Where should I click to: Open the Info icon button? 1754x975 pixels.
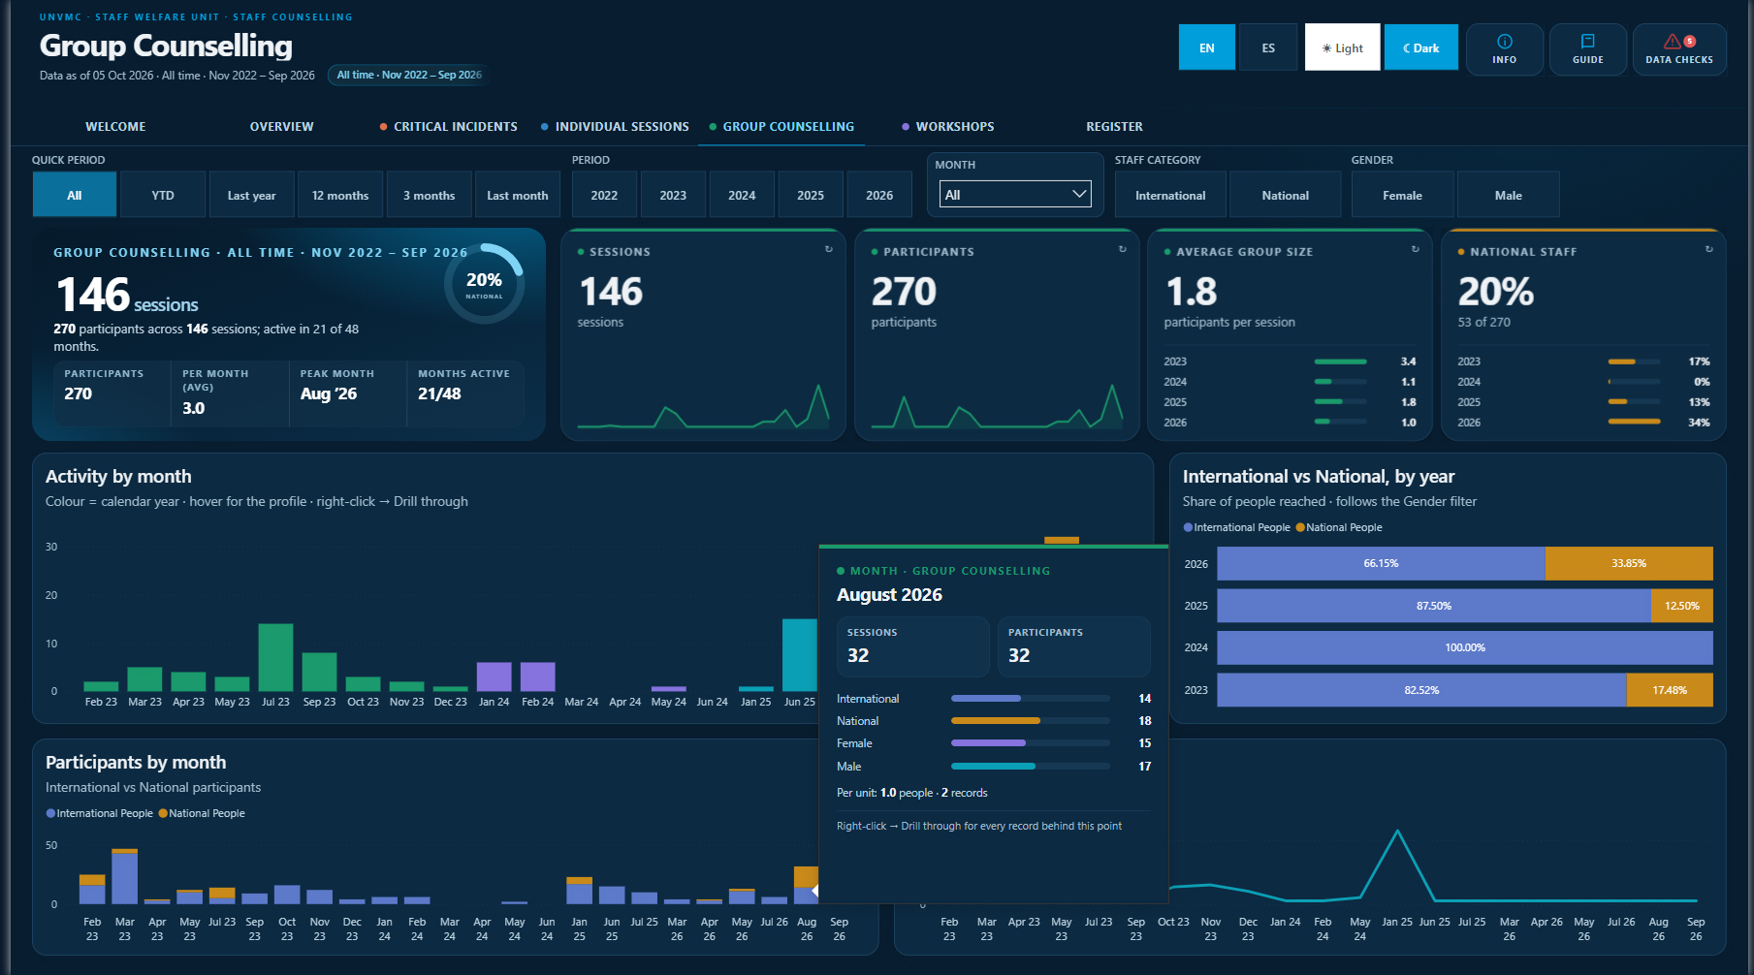(x=1504, y=48)
